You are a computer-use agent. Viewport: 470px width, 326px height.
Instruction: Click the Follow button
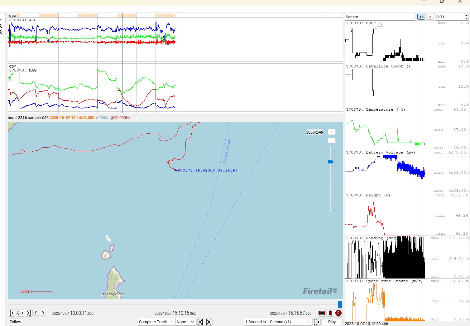(16, 322)
